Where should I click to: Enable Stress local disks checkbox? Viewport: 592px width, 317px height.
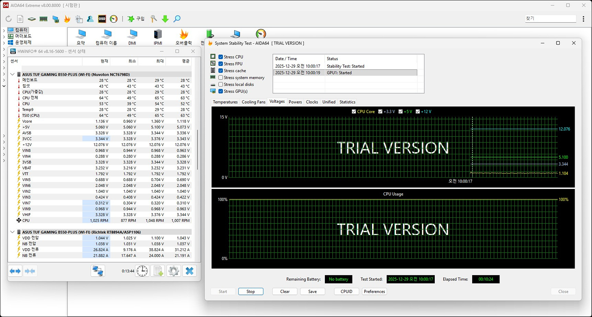221,84
